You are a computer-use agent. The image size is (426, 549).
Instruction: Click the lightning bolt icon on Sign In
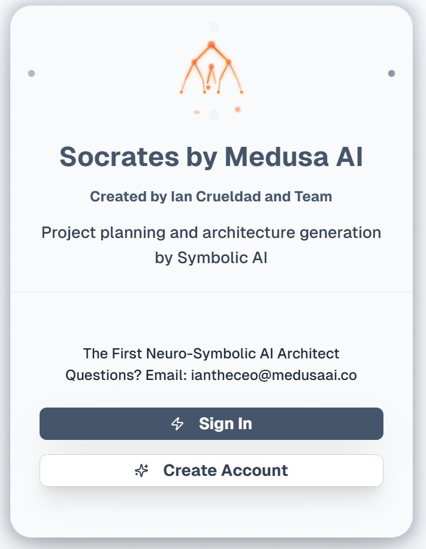[177, 424]
